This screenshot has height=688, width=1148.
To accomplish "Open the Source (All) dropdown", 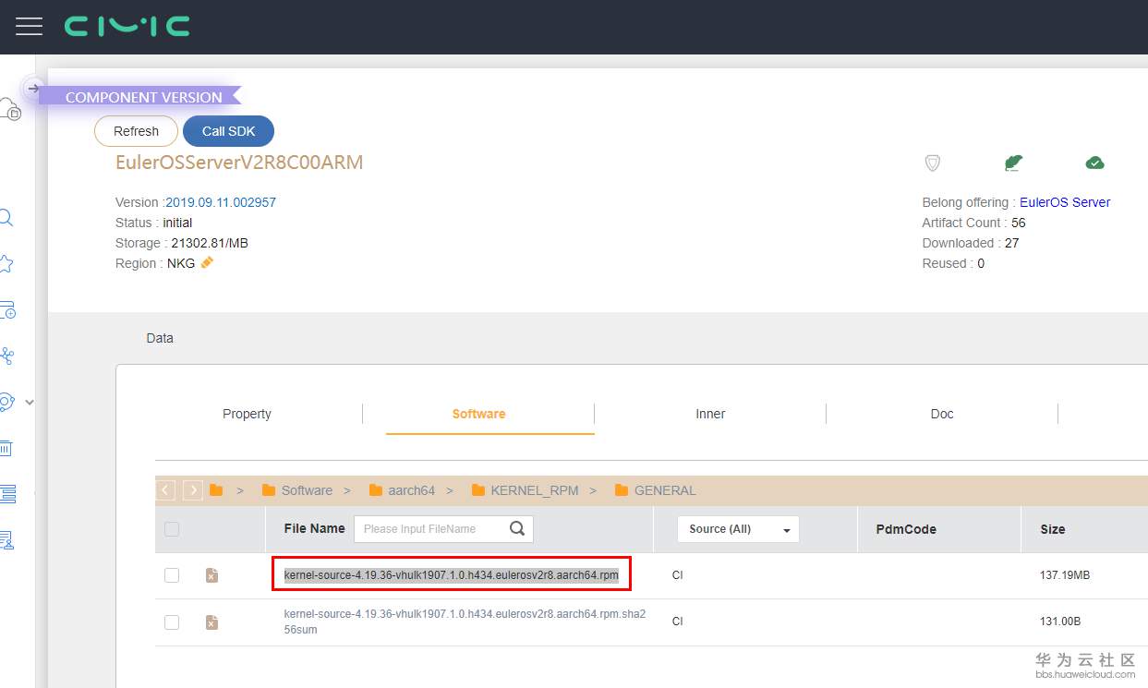I will pos(738,529).
